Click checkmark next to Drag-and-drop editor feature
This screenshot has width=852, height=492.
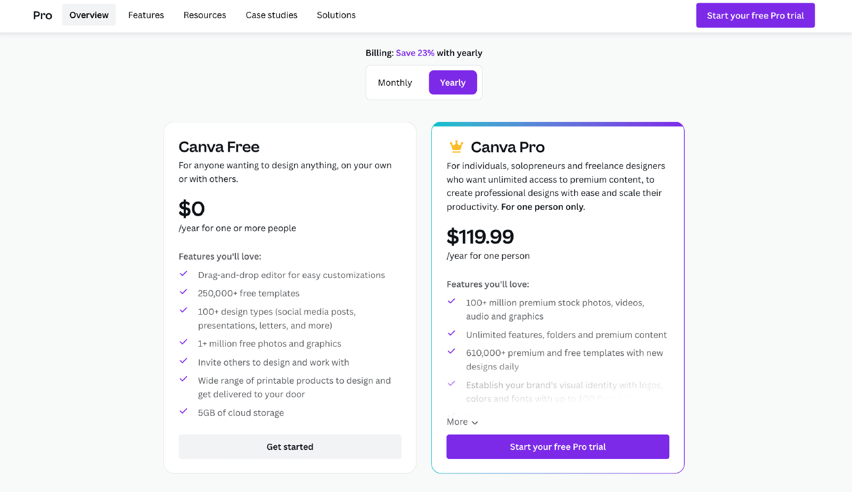coord(184,274)
